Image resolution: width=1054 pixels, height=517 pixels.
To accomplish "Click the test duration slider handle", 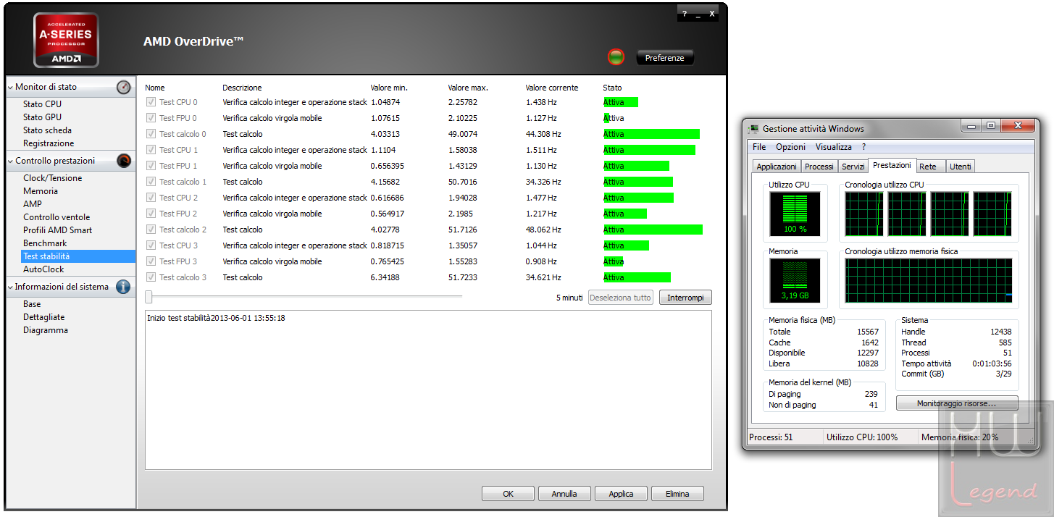I will click(x=149, y=297).
